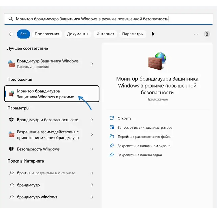The height and width of the screenshot is (214, 217).
Task: Choose Закрепить на начальном экране
Action: 144,146
